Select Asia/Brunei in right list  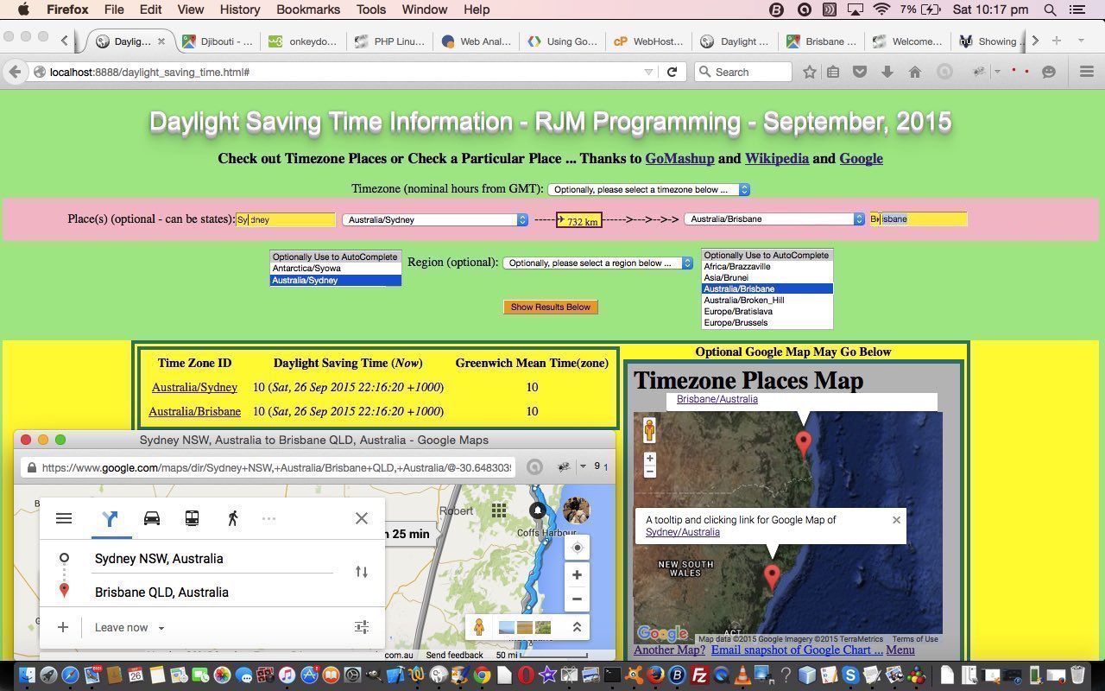coord(767,277)
